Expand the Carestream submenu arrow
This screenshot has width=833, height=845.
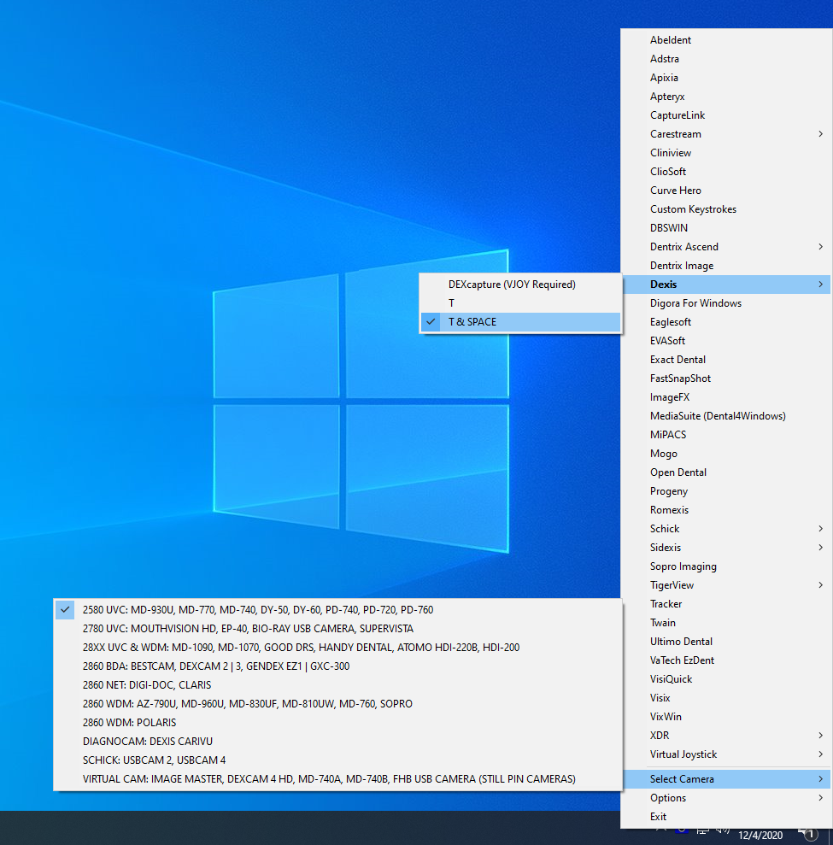[x=820, y=133]
